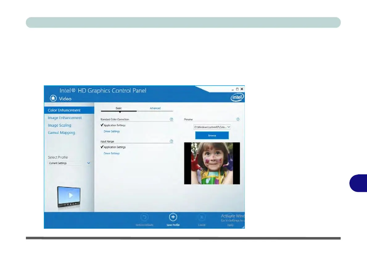Click the Restore Defaults icon
The image size is (367, 259).
click(144, 217)
